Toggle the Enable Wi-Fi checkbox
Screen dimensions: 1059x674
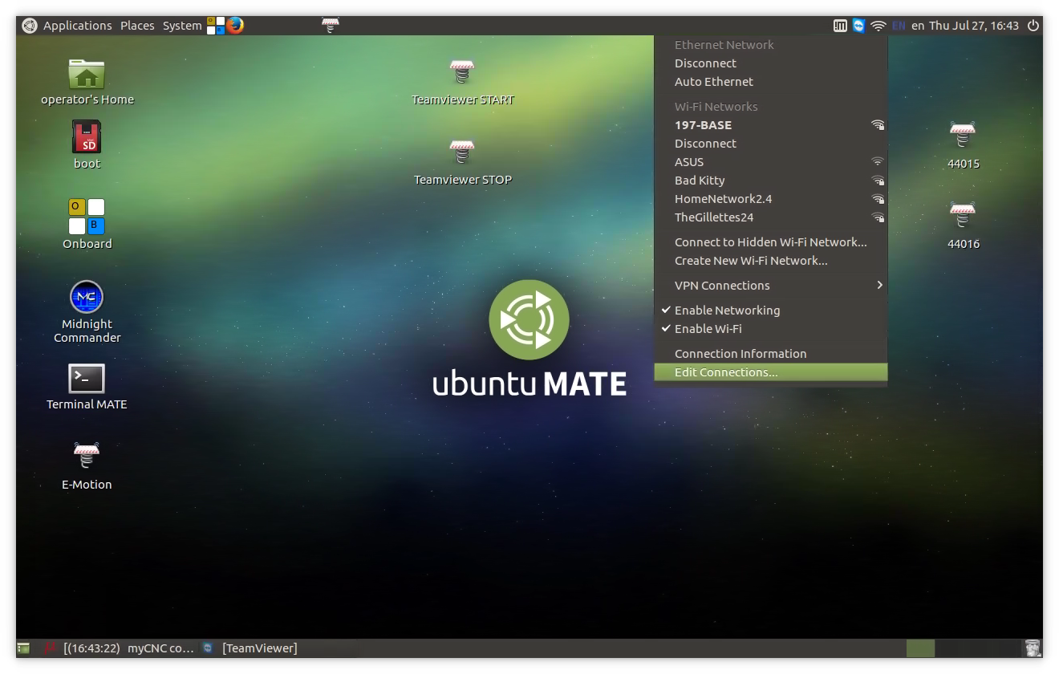pyautogui.click(x=708, y=329)
